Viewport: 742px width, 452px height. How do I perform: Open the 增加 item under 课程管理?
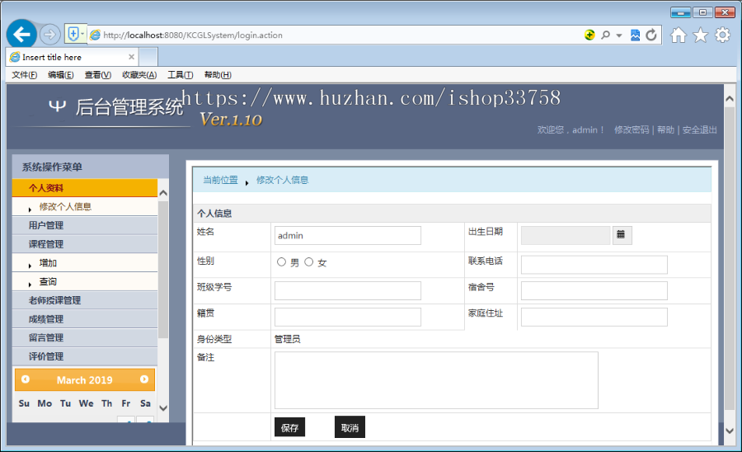48,262
